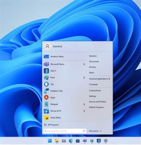
Task: Open Documents from the right column
Action: pos(94,62)
